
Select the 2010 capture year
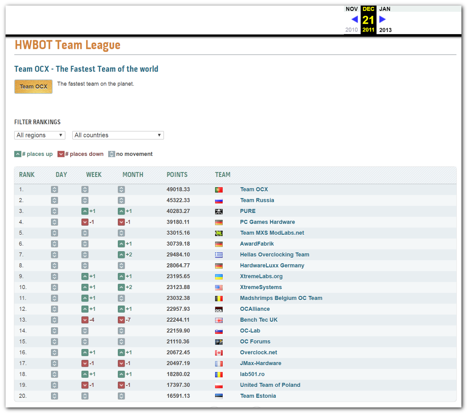tap(352, 30)
